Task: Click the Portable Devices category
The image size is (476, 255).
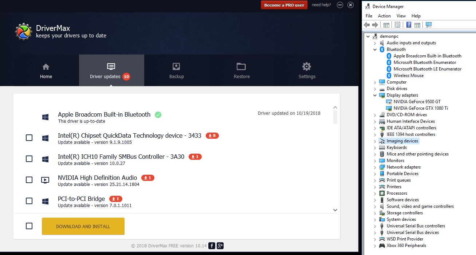Action: pyautogui.click(x=402, y=174)
